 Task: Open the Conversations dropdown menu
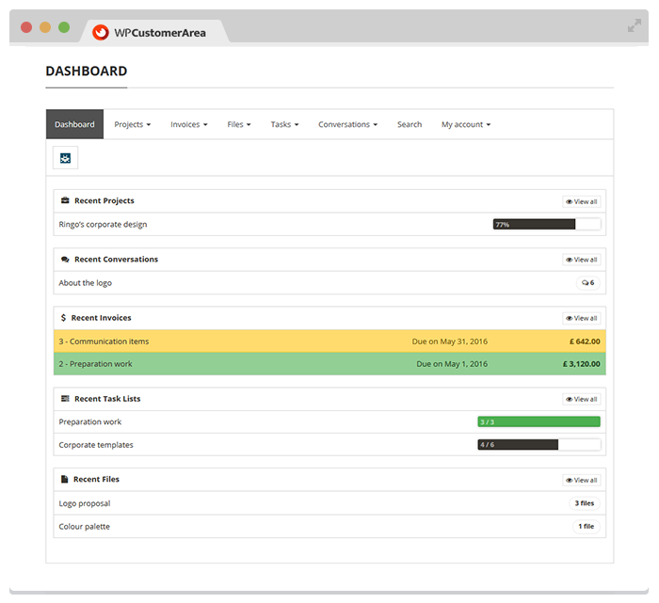point(347,124)
